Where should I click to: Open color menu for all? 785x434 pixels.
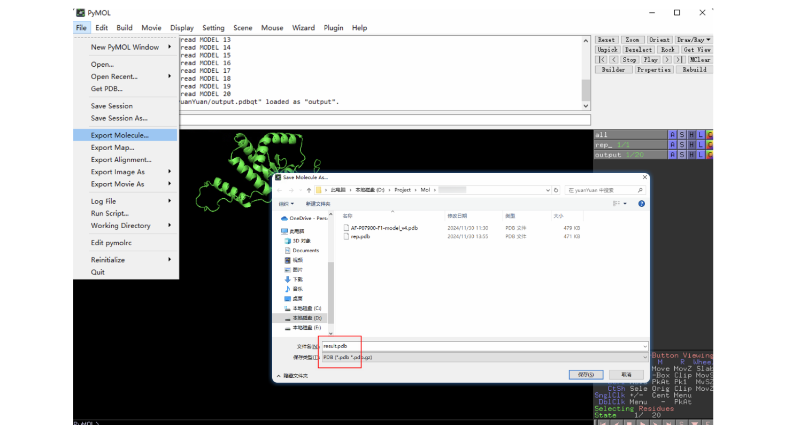709,135
